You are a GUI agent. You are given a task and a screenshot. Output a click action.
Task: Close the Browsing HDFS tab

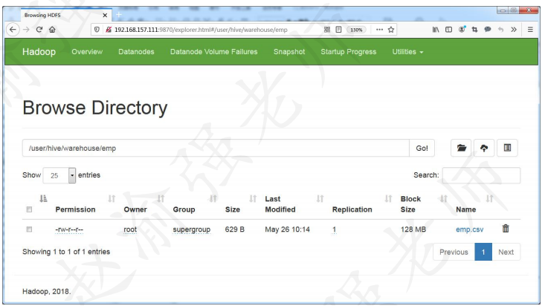(105, 16)
